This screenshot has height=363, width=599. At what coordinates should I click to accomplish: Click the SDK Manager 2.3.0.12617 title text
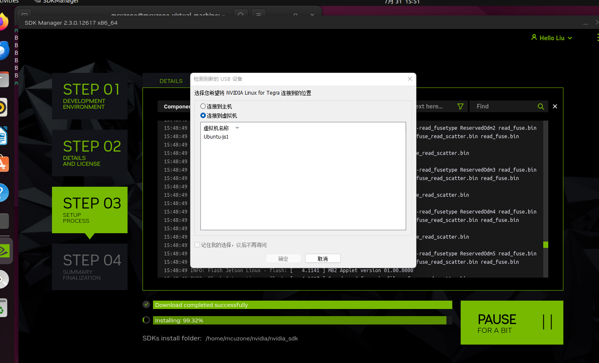[71, 23]
